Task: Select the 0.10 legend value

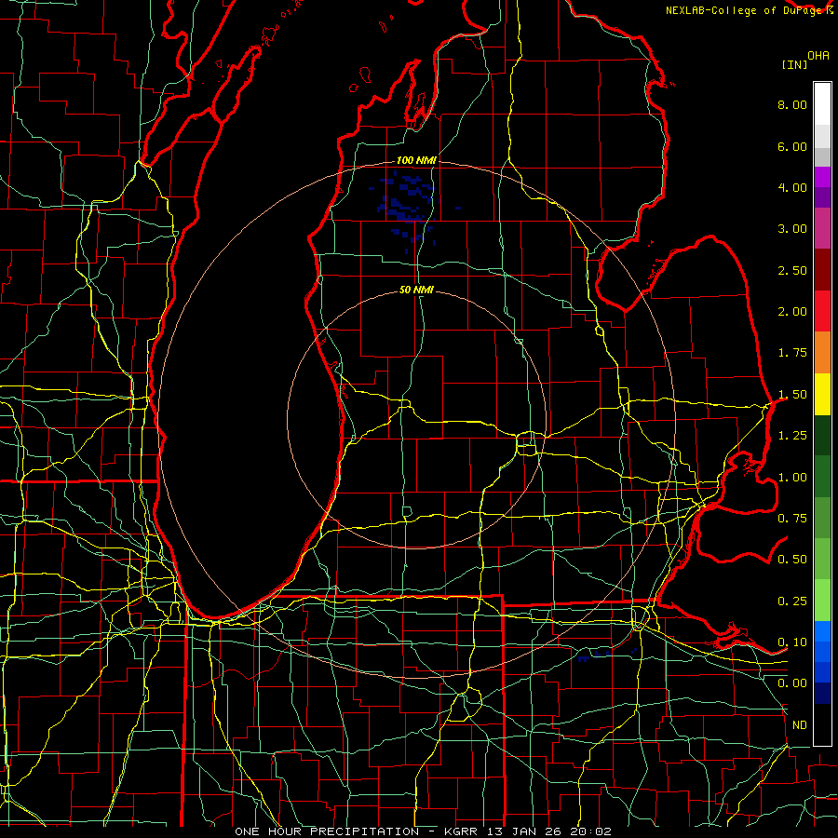Action: point(792,642)
